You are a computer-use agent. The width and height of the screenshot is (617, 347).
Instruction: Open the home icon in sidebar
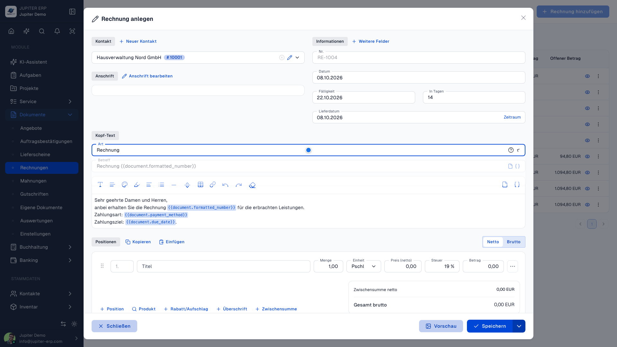pyautogui.click(x=11, y=31)
